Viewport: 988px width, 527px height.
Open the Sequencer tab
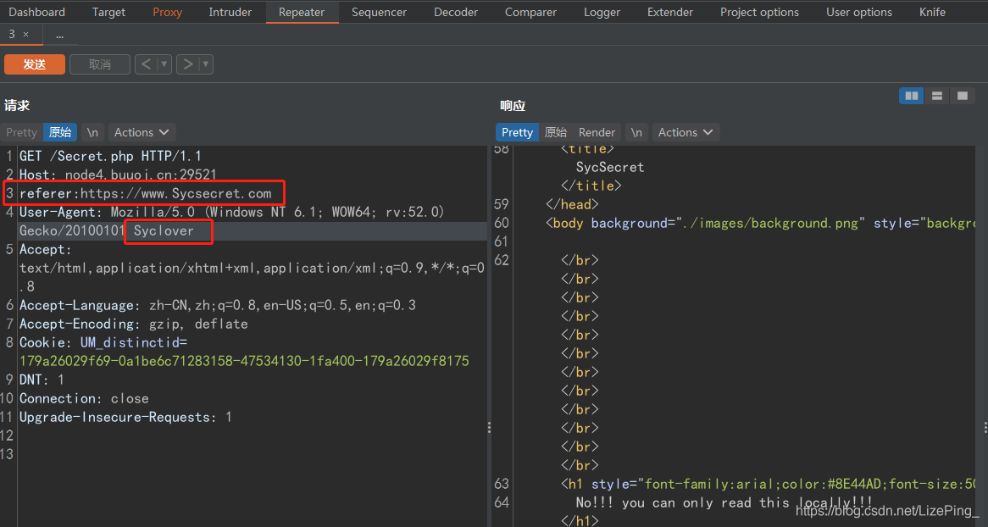coord(379,12)
